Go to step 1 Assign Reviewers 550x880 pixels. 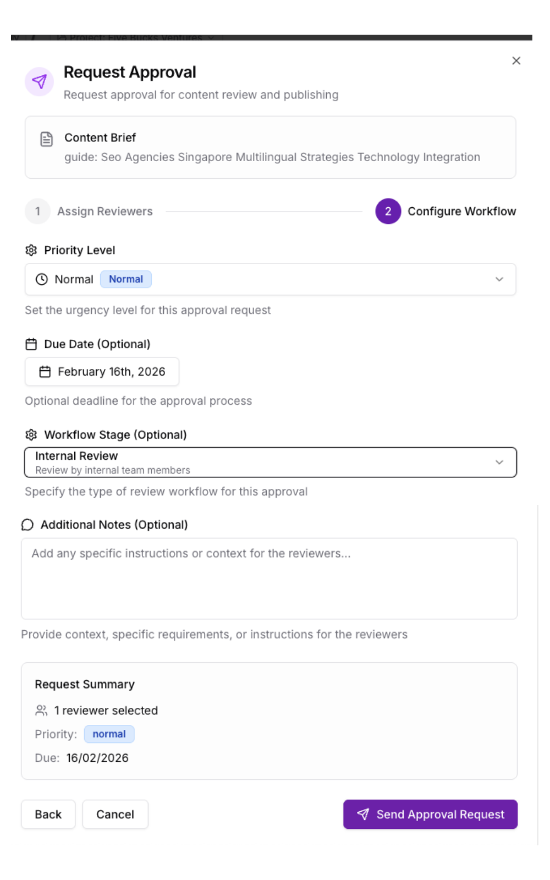[x=89, y=211]
